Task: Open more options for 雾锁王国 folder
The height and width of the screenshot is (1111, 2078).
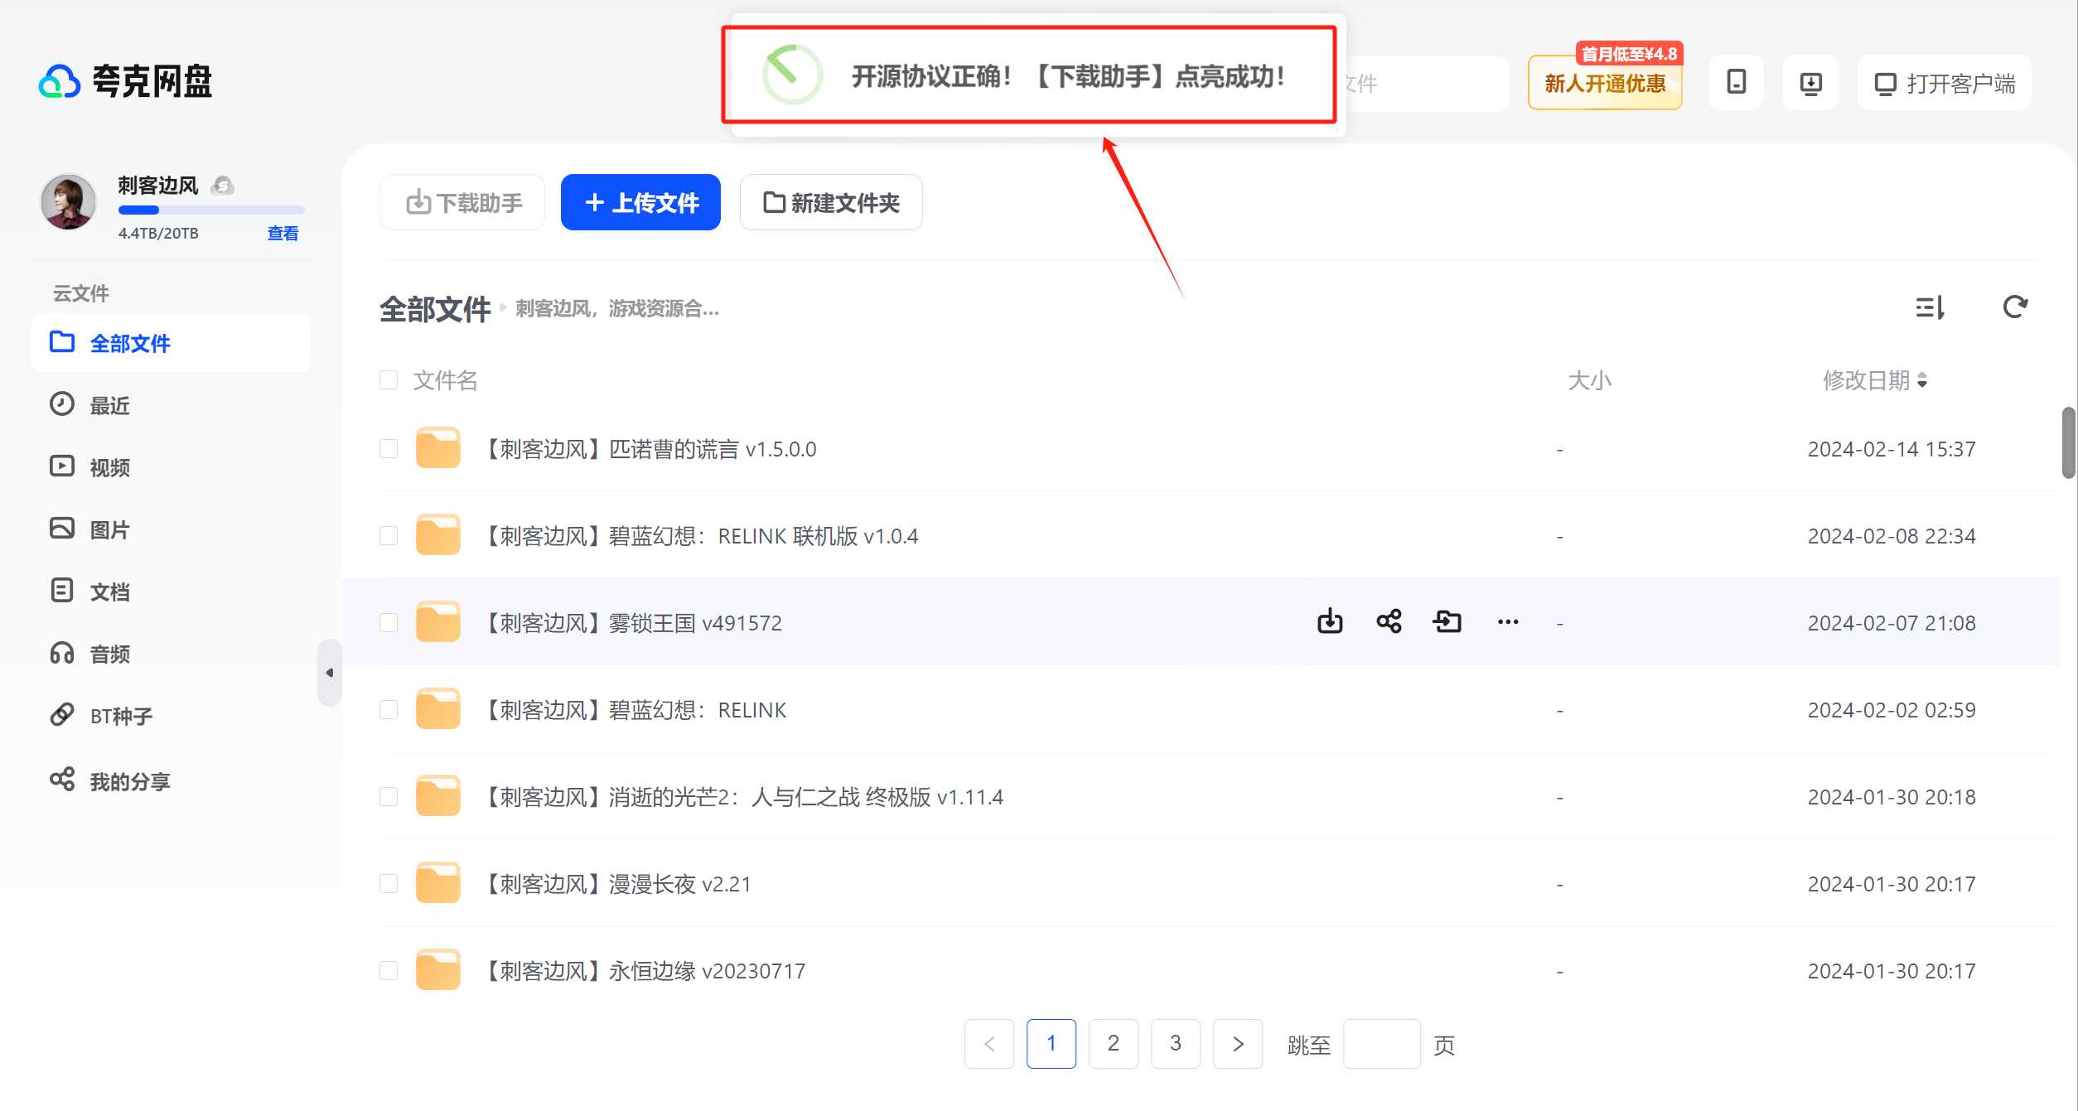Action: click(x=1508, y=622)
